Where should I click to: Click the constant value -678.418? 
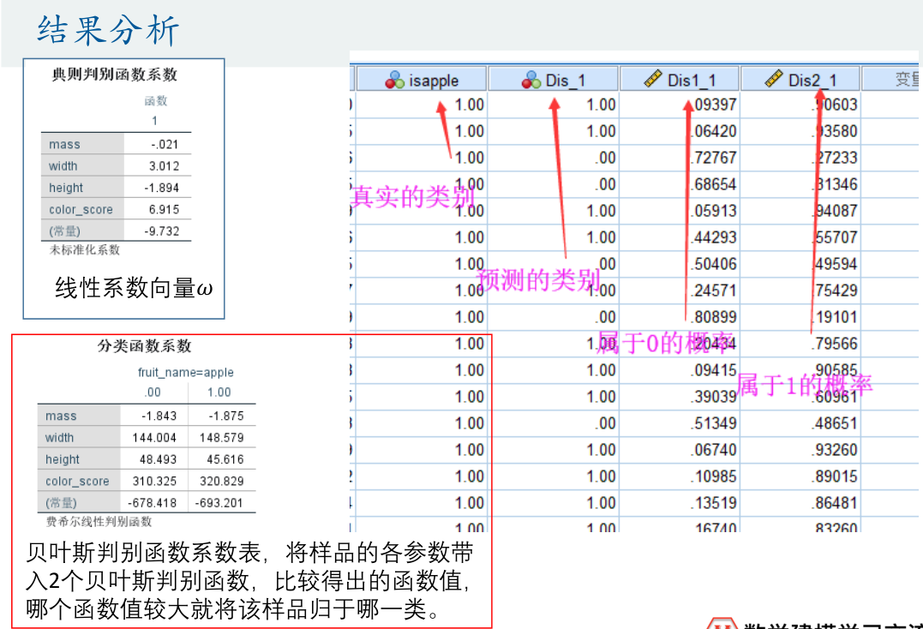pyautogui.click(x=152, y=503)
